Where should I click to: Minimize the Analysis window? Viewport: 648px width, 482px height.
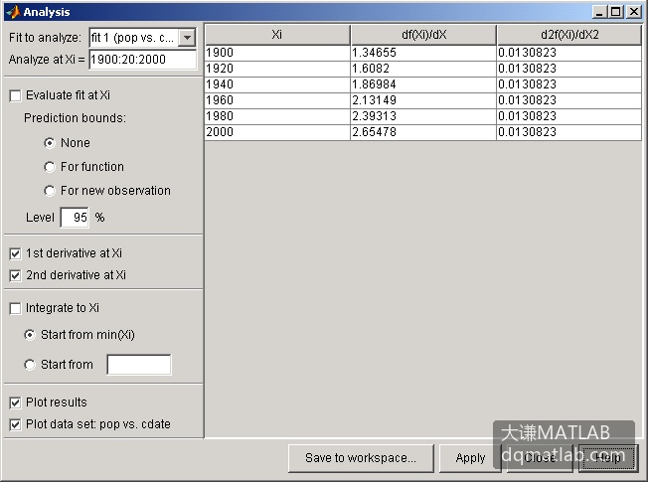(599, 12)
